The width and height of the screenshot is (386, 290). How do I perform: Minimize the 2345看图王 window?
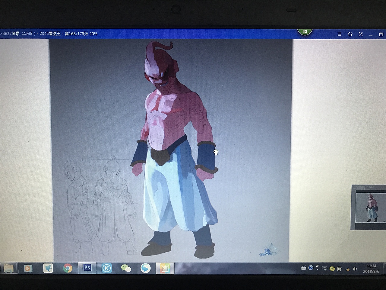click(x=371, y=35)
